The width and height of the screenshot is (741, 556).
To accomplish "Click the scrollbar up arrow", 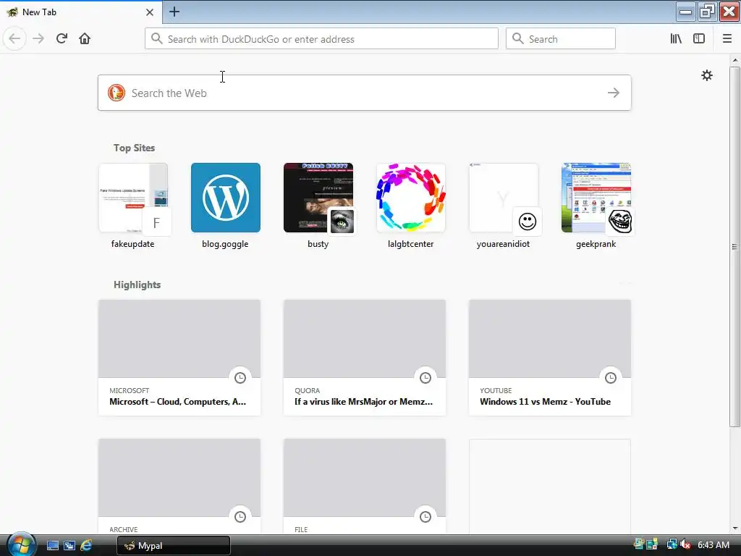I will [x=735, y=60].
